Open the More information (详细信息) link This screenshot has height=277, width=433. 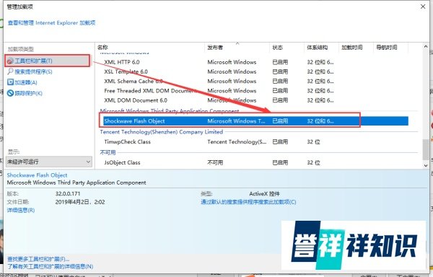[21, 210]
